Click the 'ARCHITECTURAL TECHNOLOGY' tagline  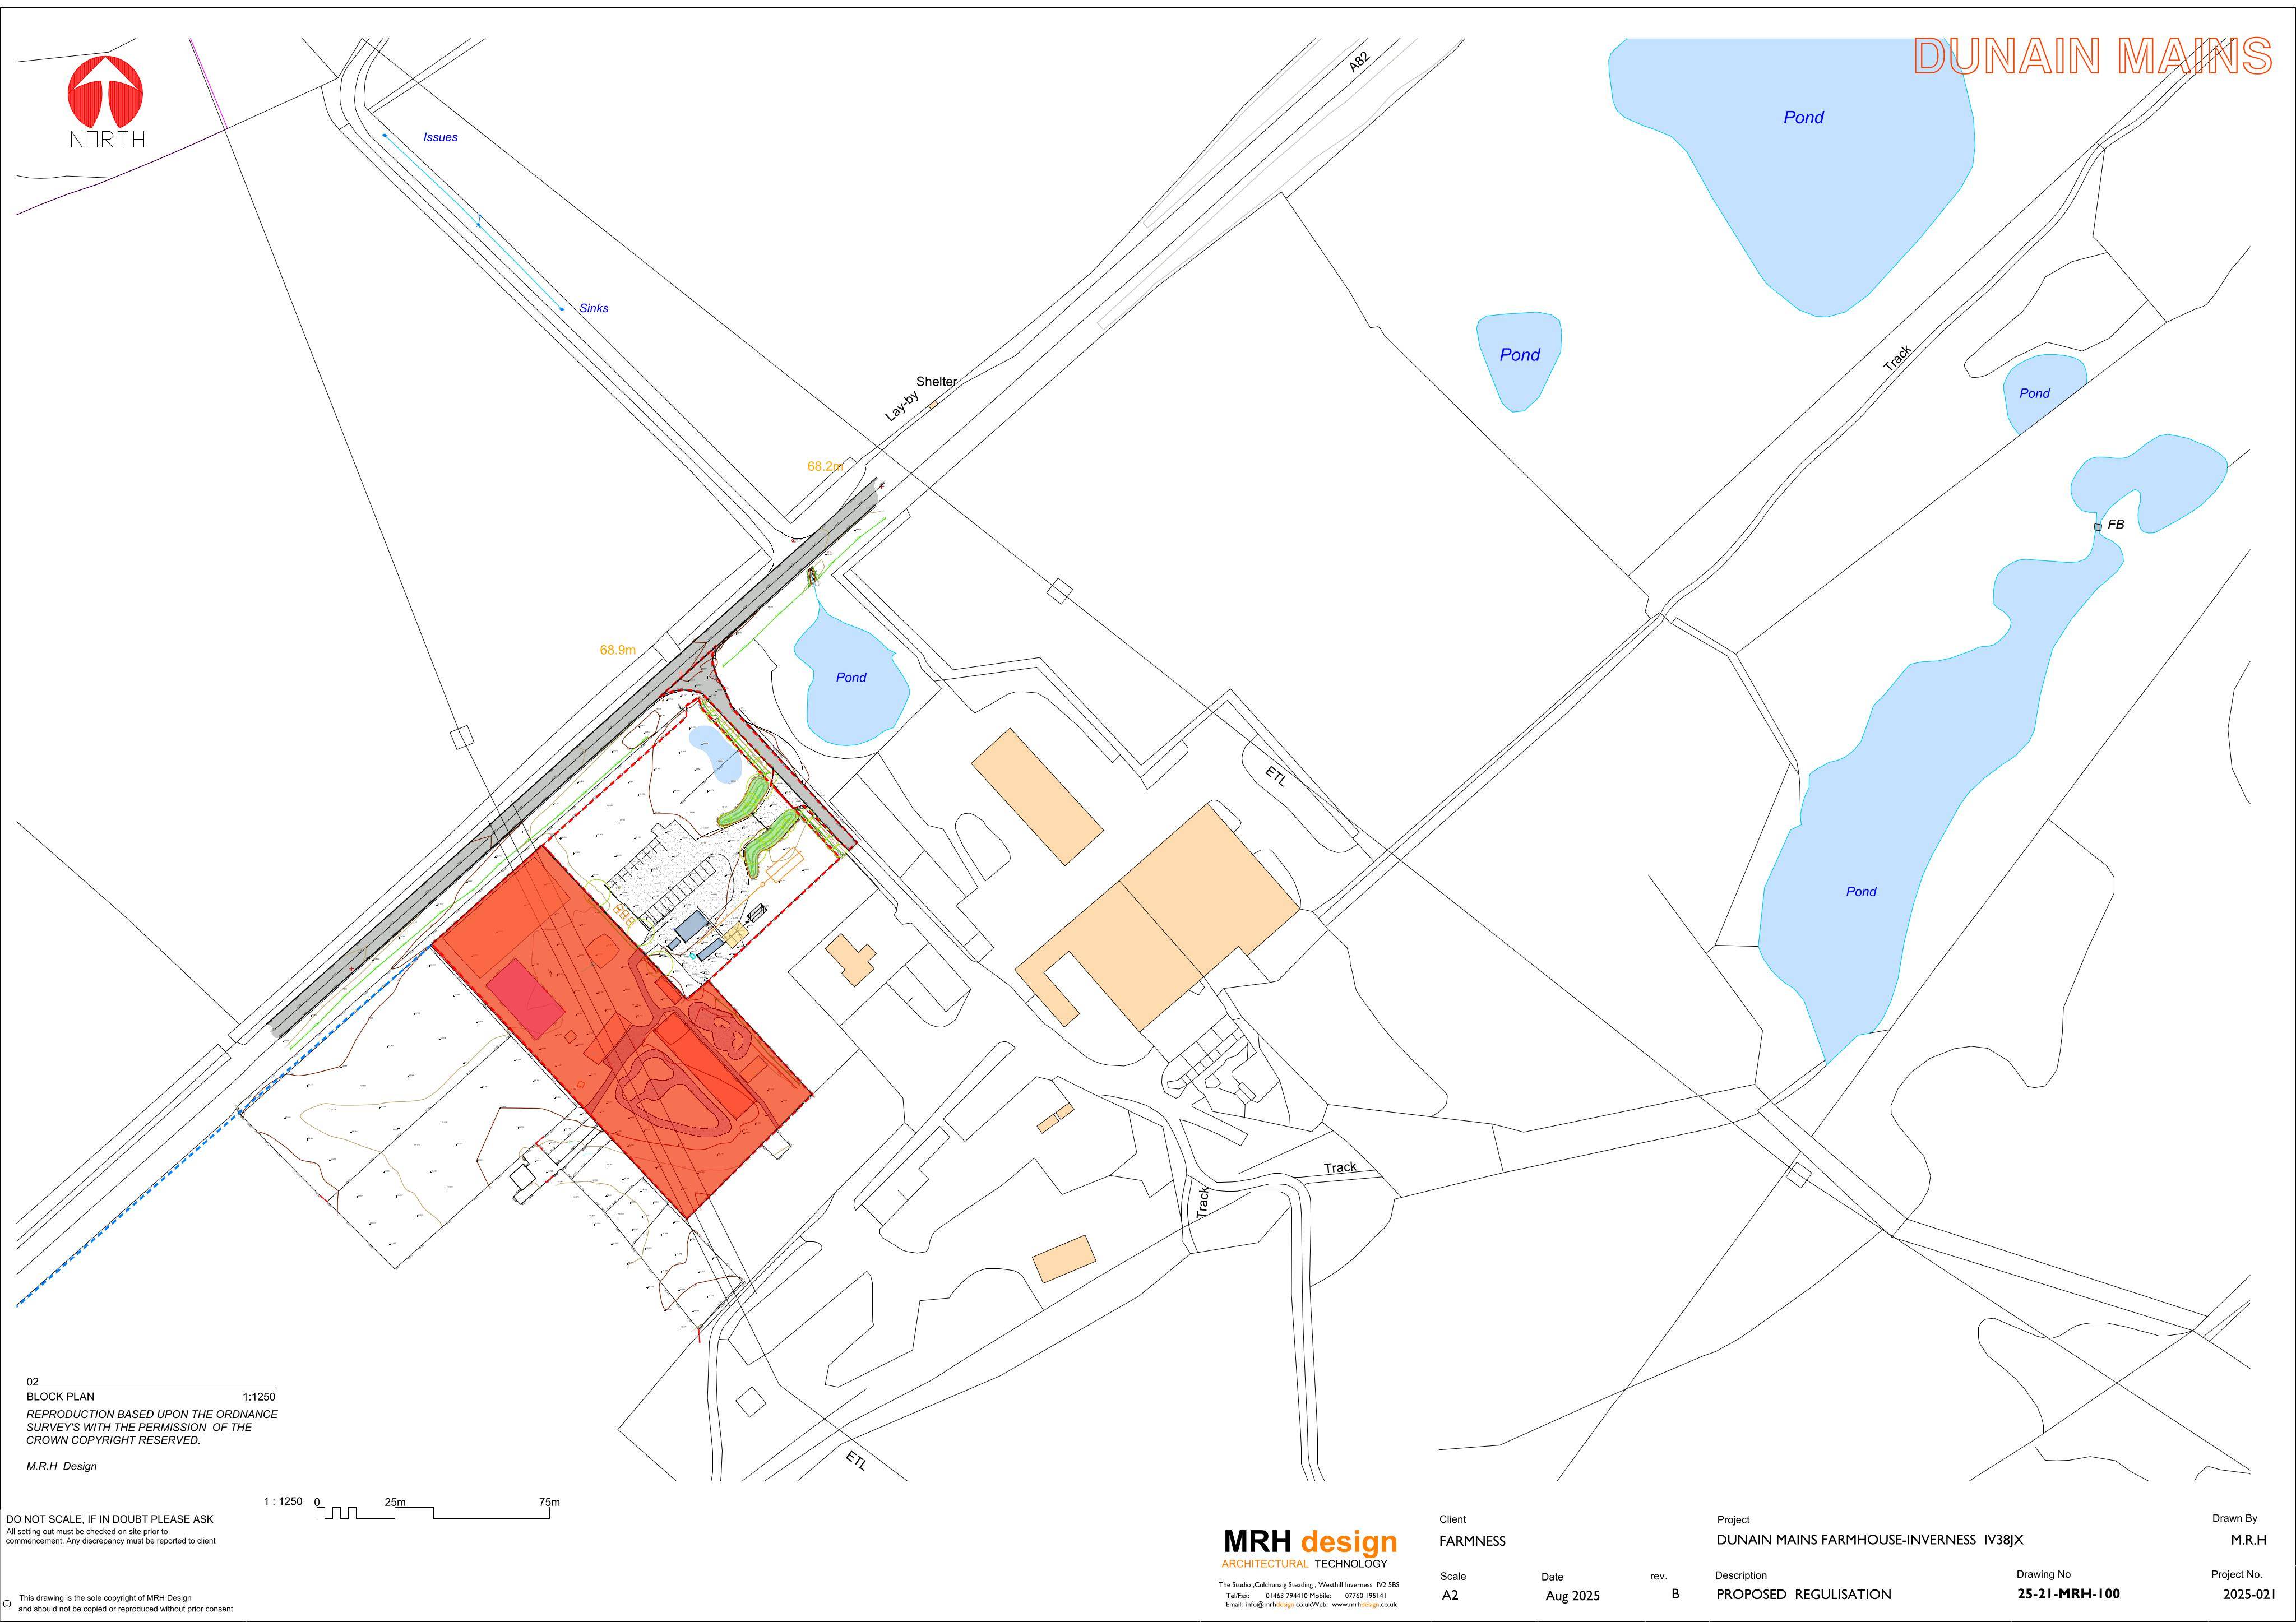[1304, 1564]
